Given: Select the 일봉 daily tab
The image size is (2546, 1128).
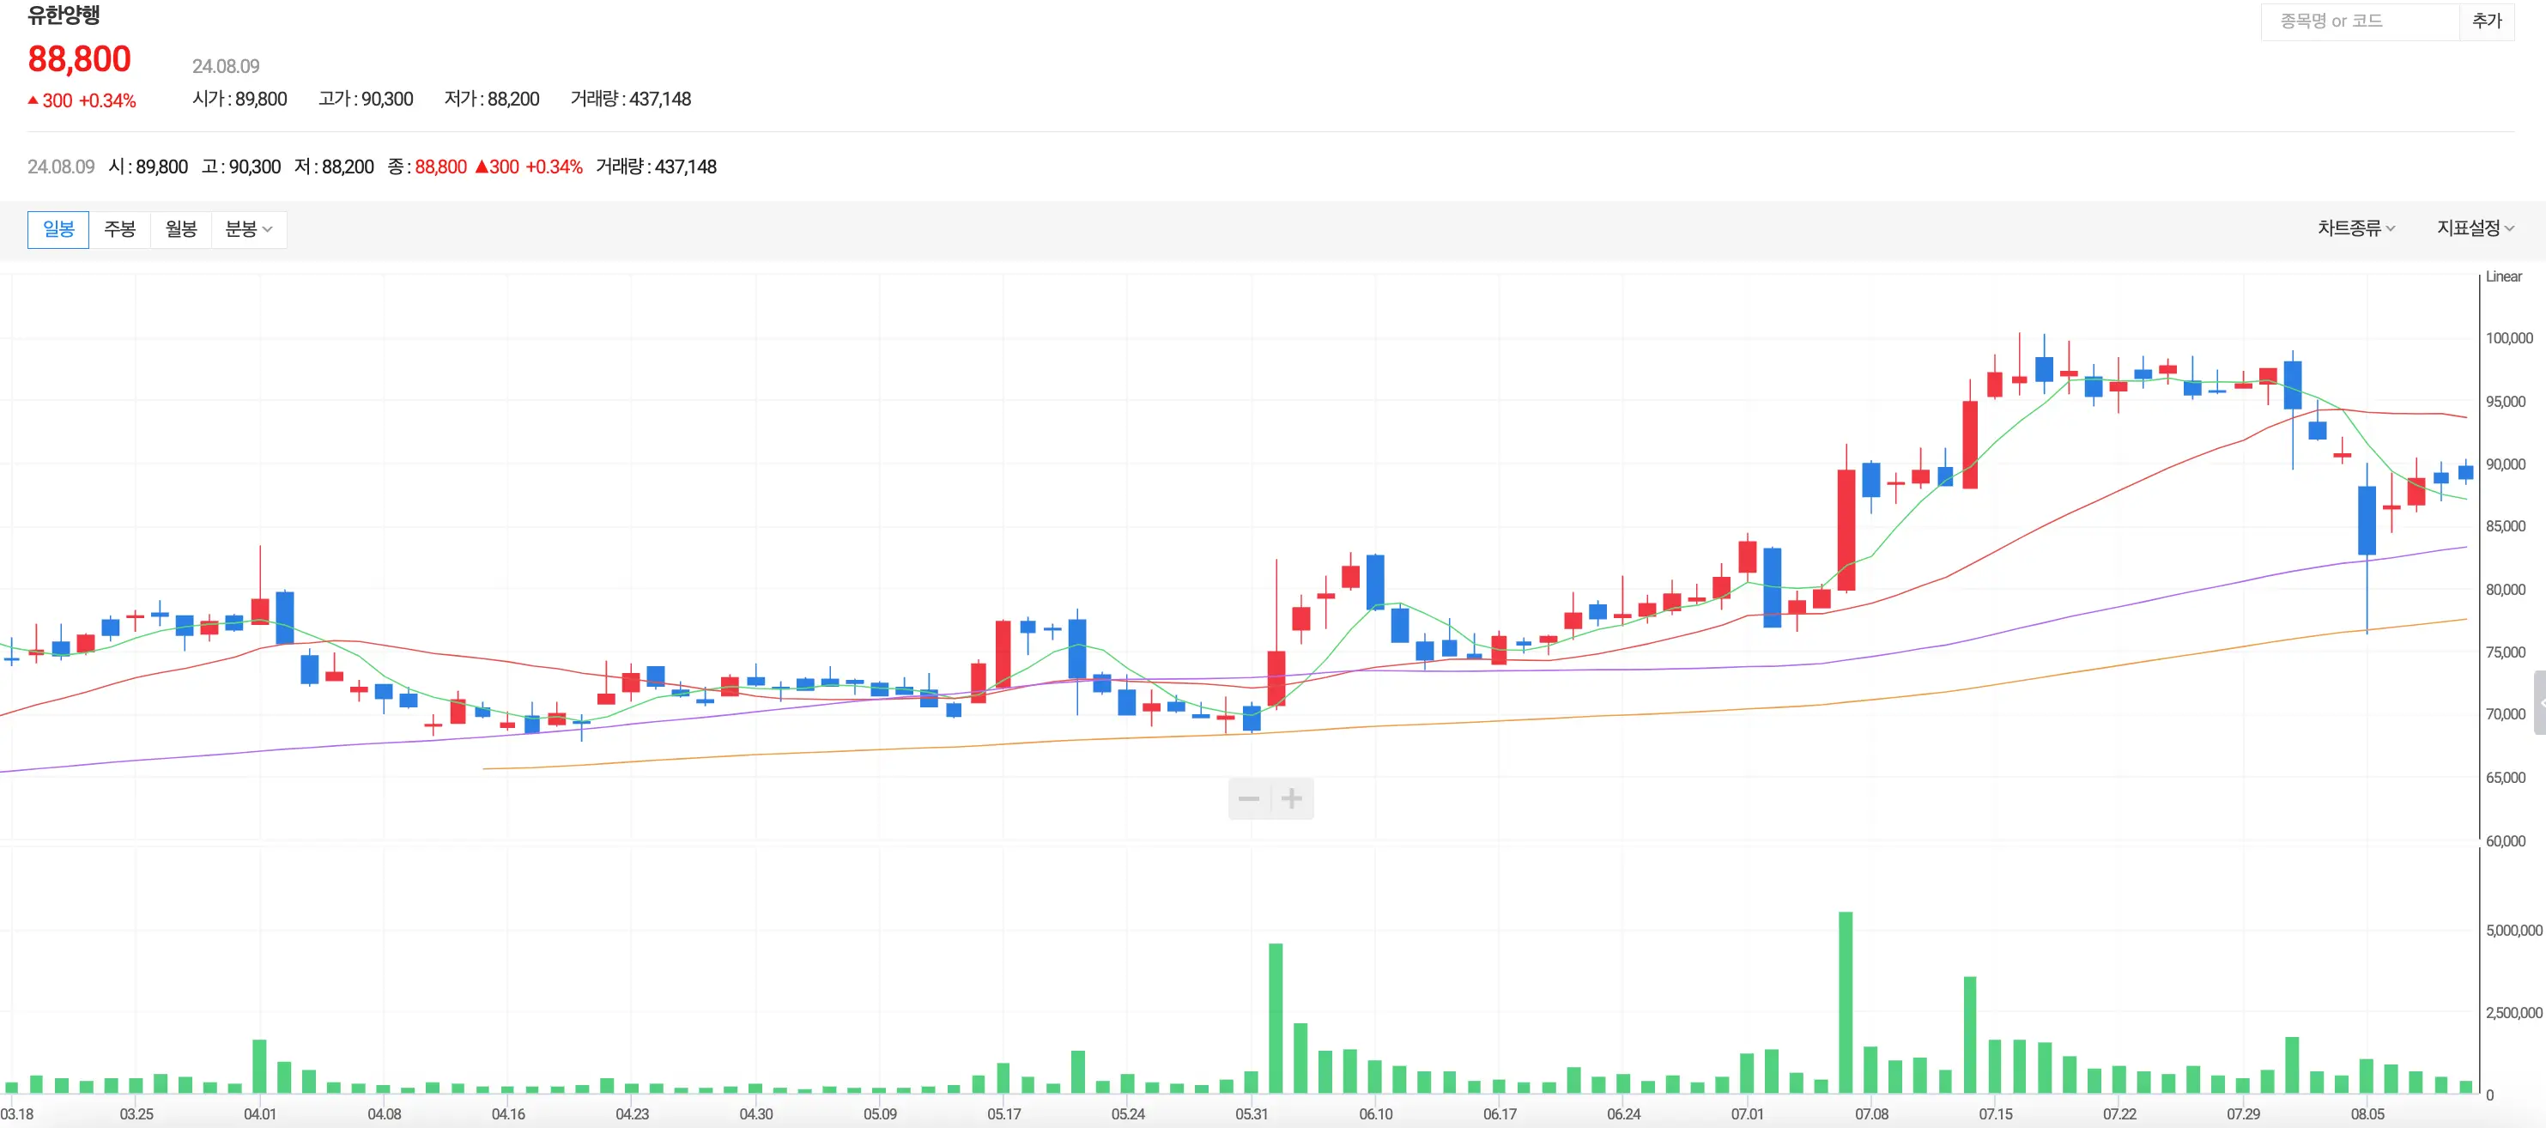Looking at the screenshot, I should [x=58, y=229].
